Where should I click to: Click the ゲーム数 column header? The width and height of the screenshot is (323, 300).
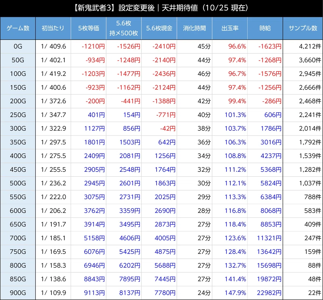coord(18,28)
